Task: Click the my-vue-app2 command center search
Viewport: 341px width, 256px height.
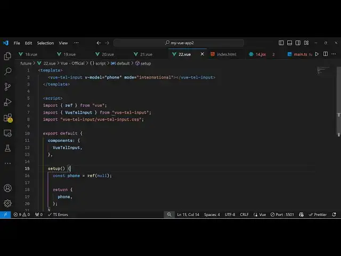Action: [179, 43]
